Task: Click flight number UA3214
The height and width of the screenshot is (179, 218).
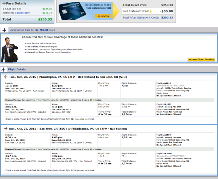Action: (x=167, y=83)
